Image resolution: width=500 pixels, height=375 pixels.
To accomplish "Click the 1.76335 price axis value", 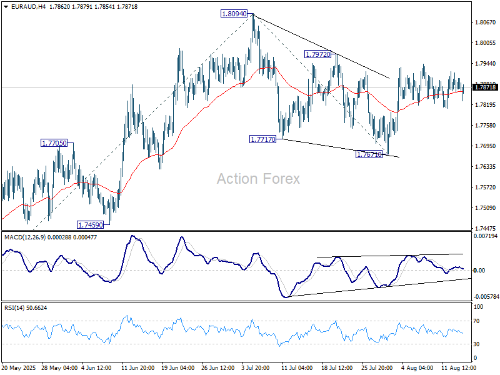I will (486, 167).
